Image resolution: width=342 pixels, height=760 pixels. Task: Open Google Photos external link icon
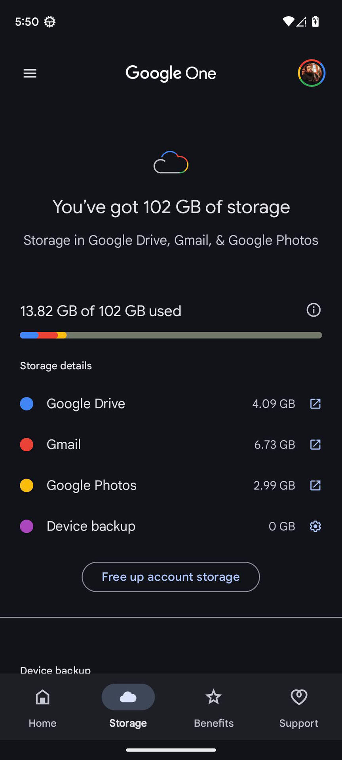point(315,485)
